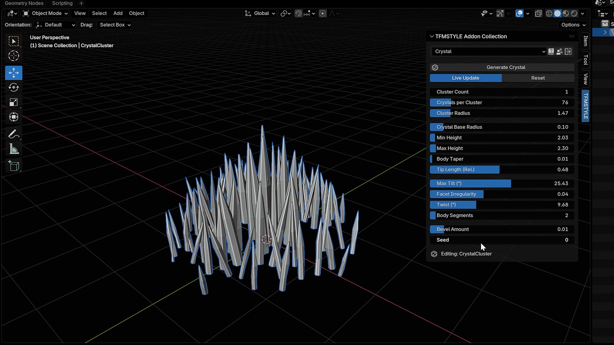This screenshot has width=614, height=345.
Task: Toggle snapping magnet in header
Action: pos(298,13)
